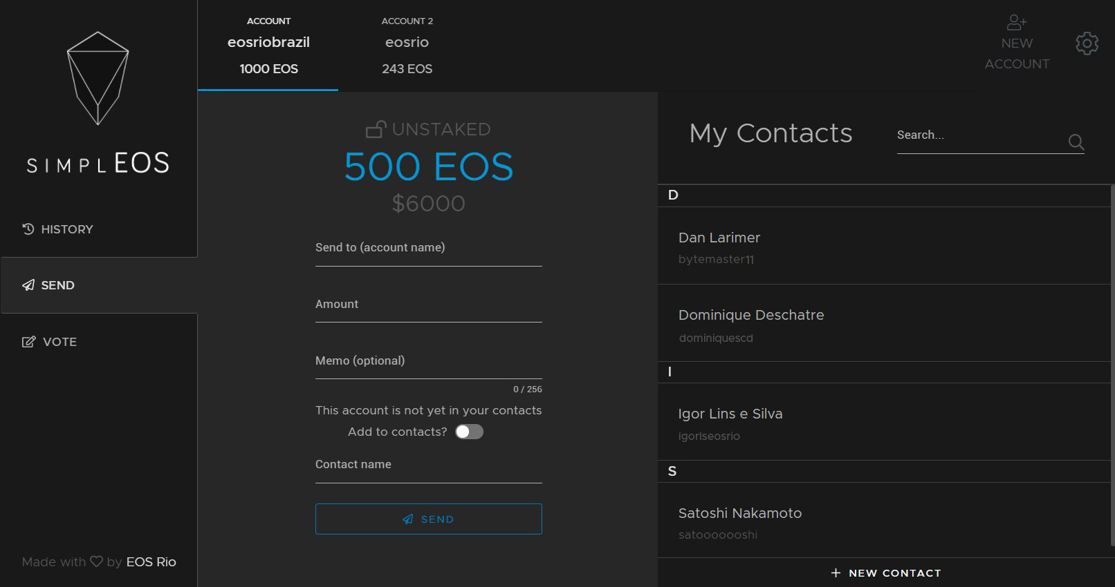Click the 500 EOS unstaked balance

(429, 166)
